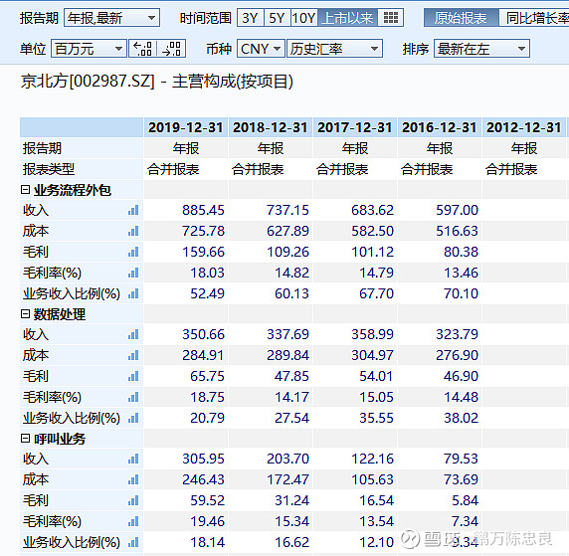Open chart icon for 呼叫业务 收入 row
This screenshot has height=556, width=569.
tap(133, 460)
